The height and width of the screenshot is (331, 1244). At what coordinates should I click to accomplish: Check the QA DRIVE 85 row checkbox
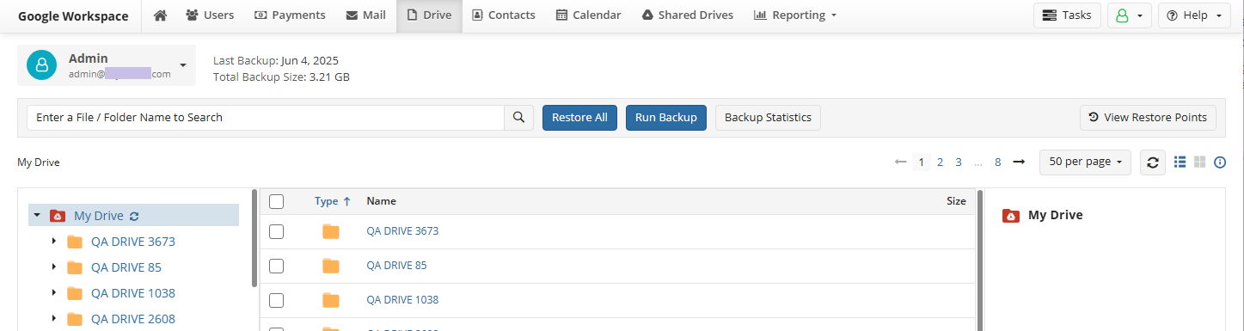click(276, 266)
